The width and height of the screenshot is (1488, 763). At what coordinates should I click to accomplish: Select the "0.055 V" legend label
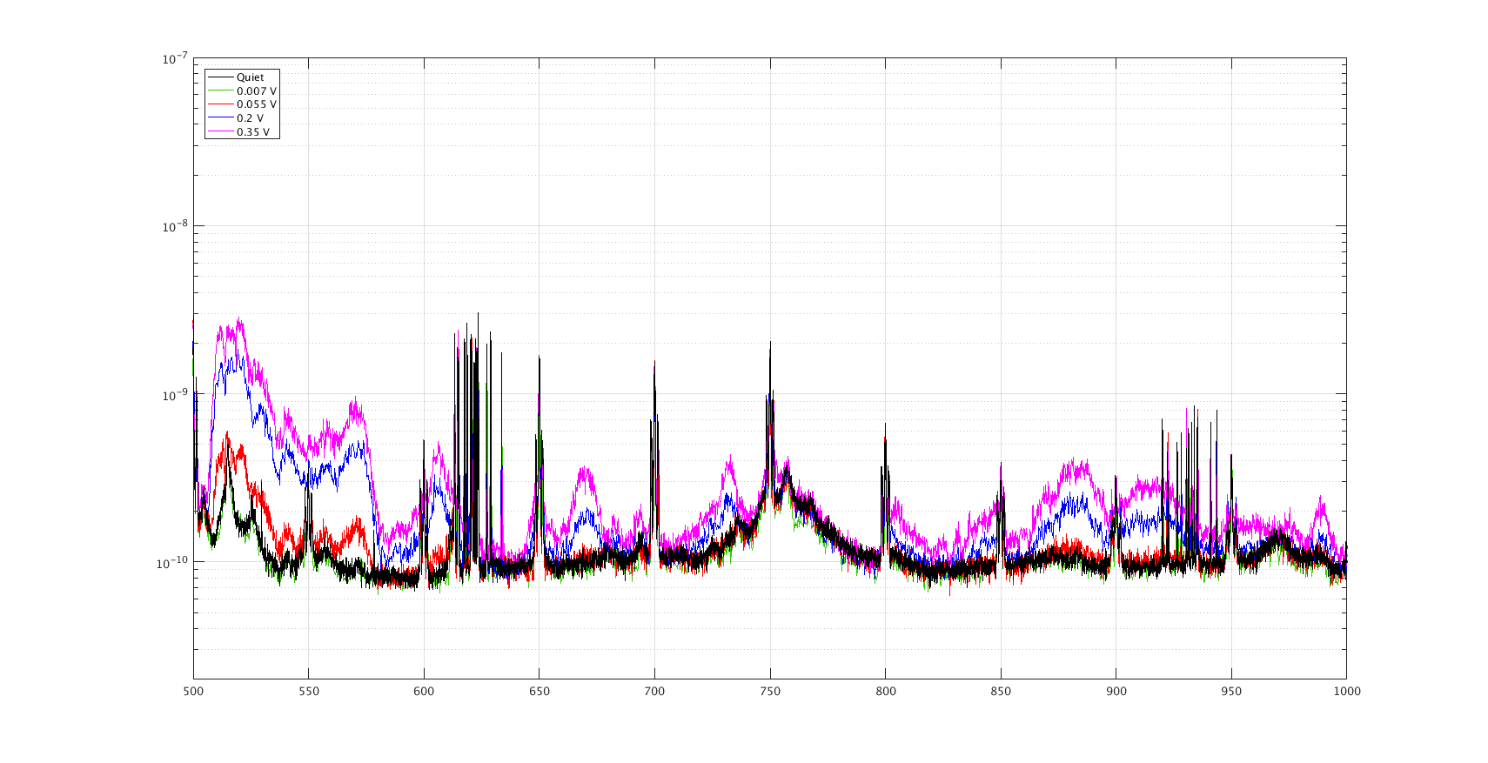tap(257, 104)
